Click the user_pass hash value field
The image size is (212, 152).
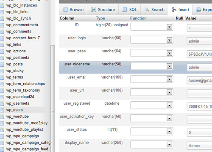[x=199, y=54]
